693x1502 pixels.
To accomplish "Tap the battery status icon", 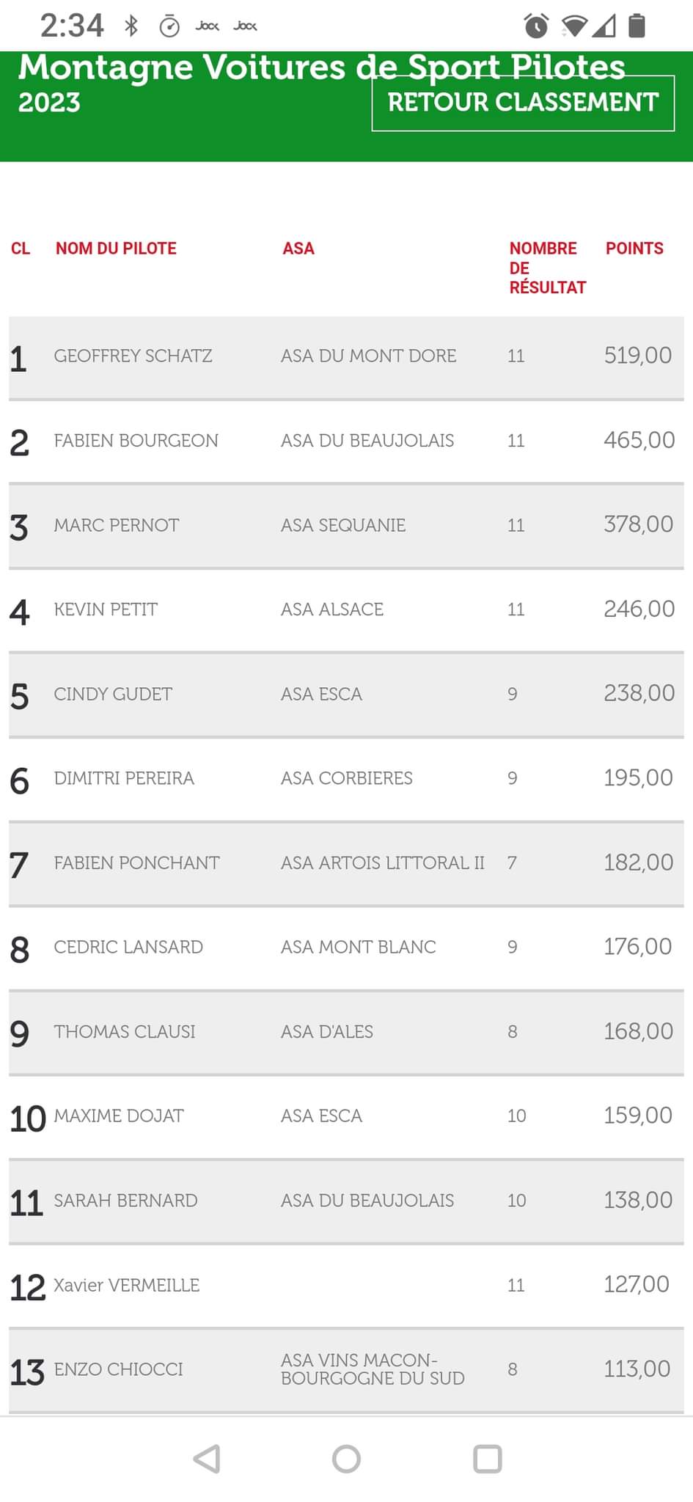I will (x=637, y=26).
